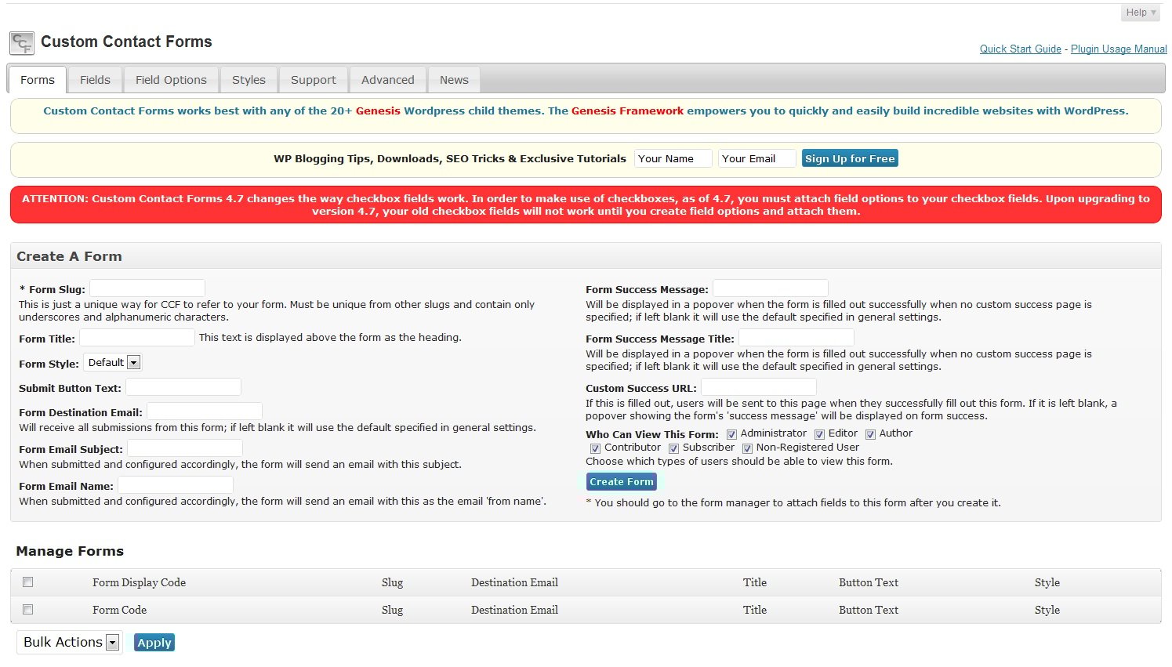Click the Form Code footer column label
The width and height of the screenshot is (1172, 667).
point(119,610)
